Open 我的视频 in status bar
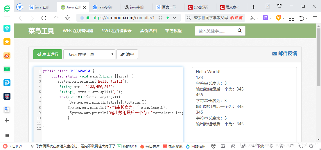Screen dimensions: 321x150 point(127,146)
